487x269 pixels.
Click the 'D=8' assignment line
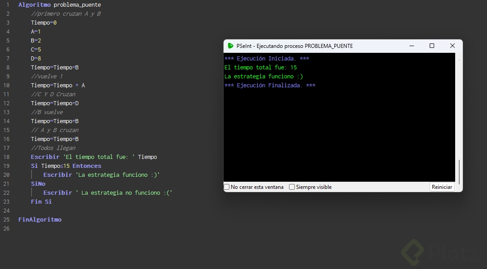tap(36, 59)
